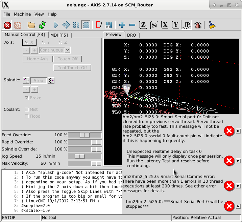Toggle the Emergency Stop button in toolbar

coord(7,25)
